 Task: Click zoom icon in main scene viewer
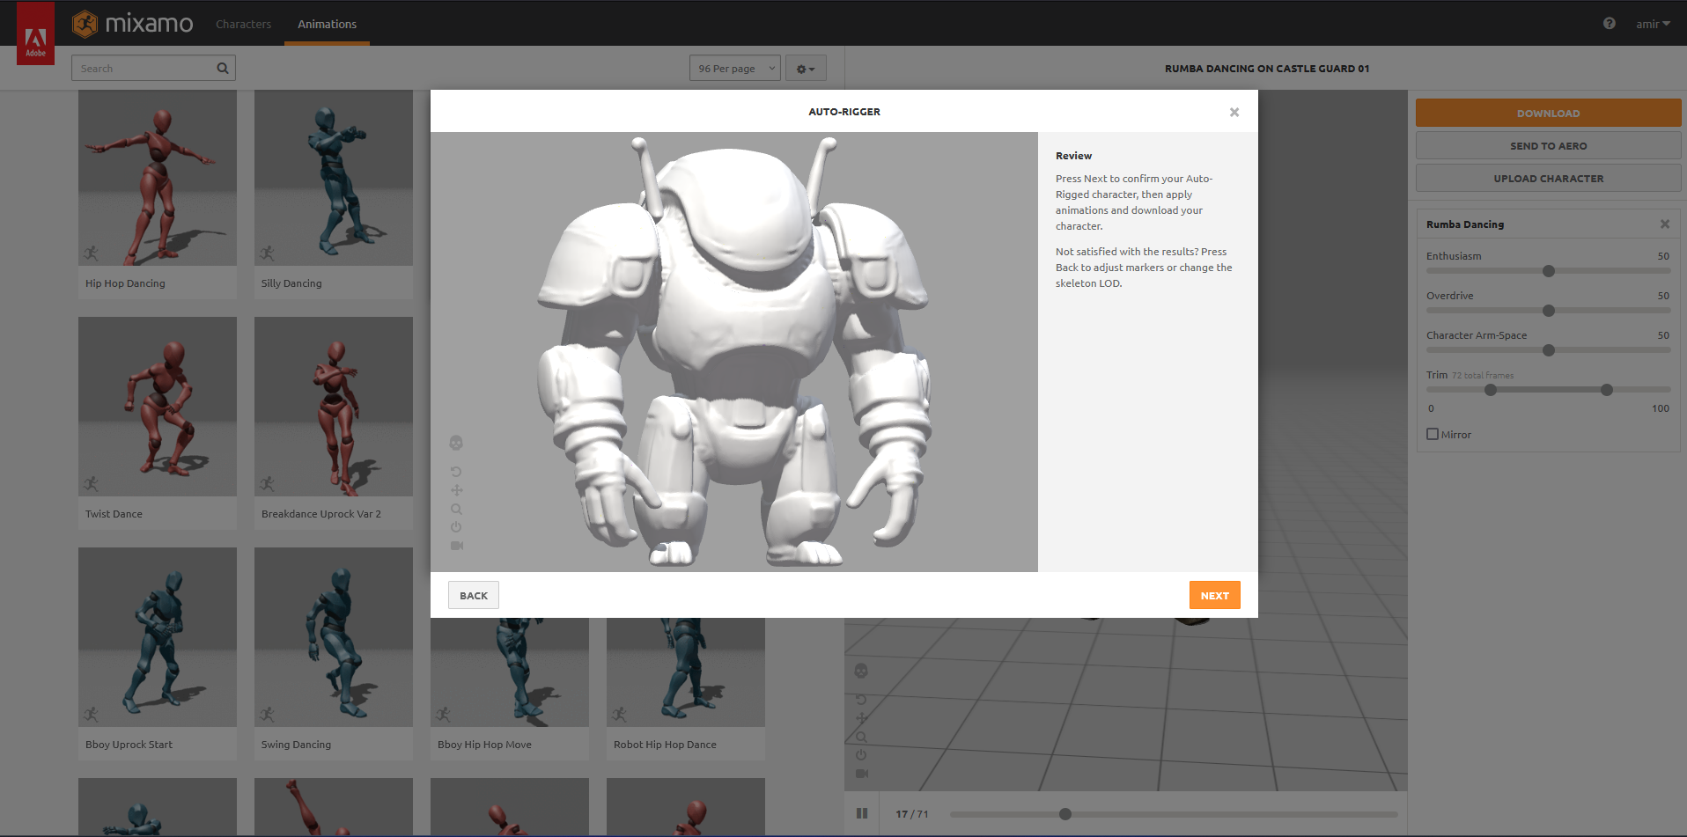tap(861, 737)
